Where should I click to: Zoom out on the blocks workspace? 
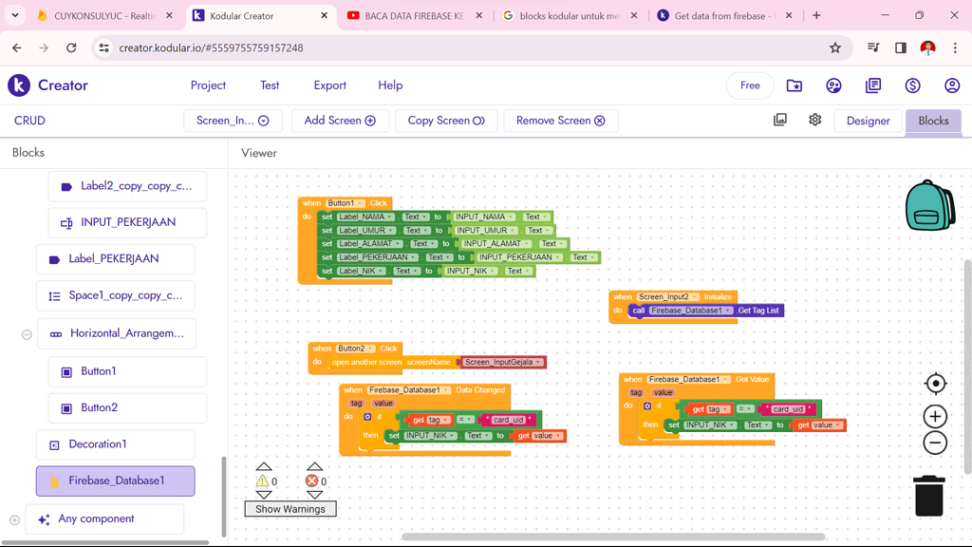pos(935,443)
